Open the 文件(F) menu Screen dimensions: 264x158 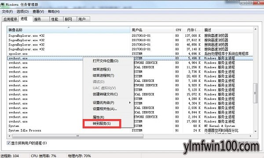click(7, 11)
